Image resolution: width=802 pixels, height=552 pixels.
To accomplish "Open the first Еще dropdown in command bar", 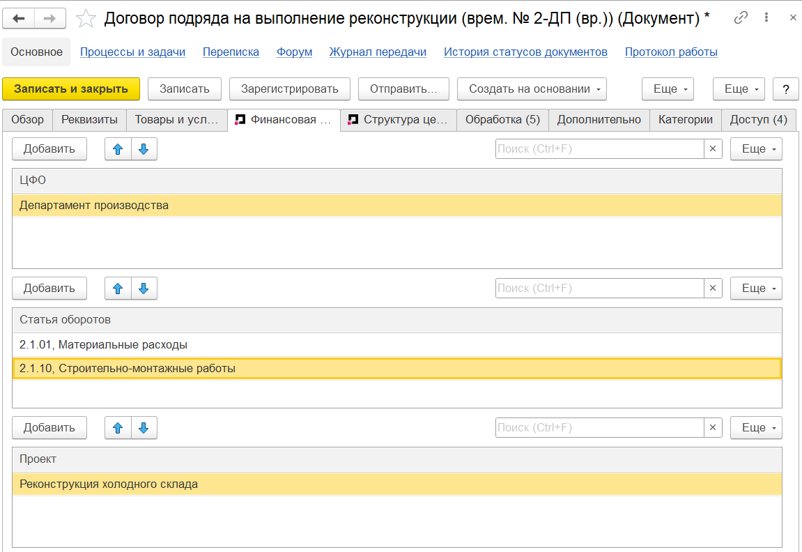I will point(668,89).
